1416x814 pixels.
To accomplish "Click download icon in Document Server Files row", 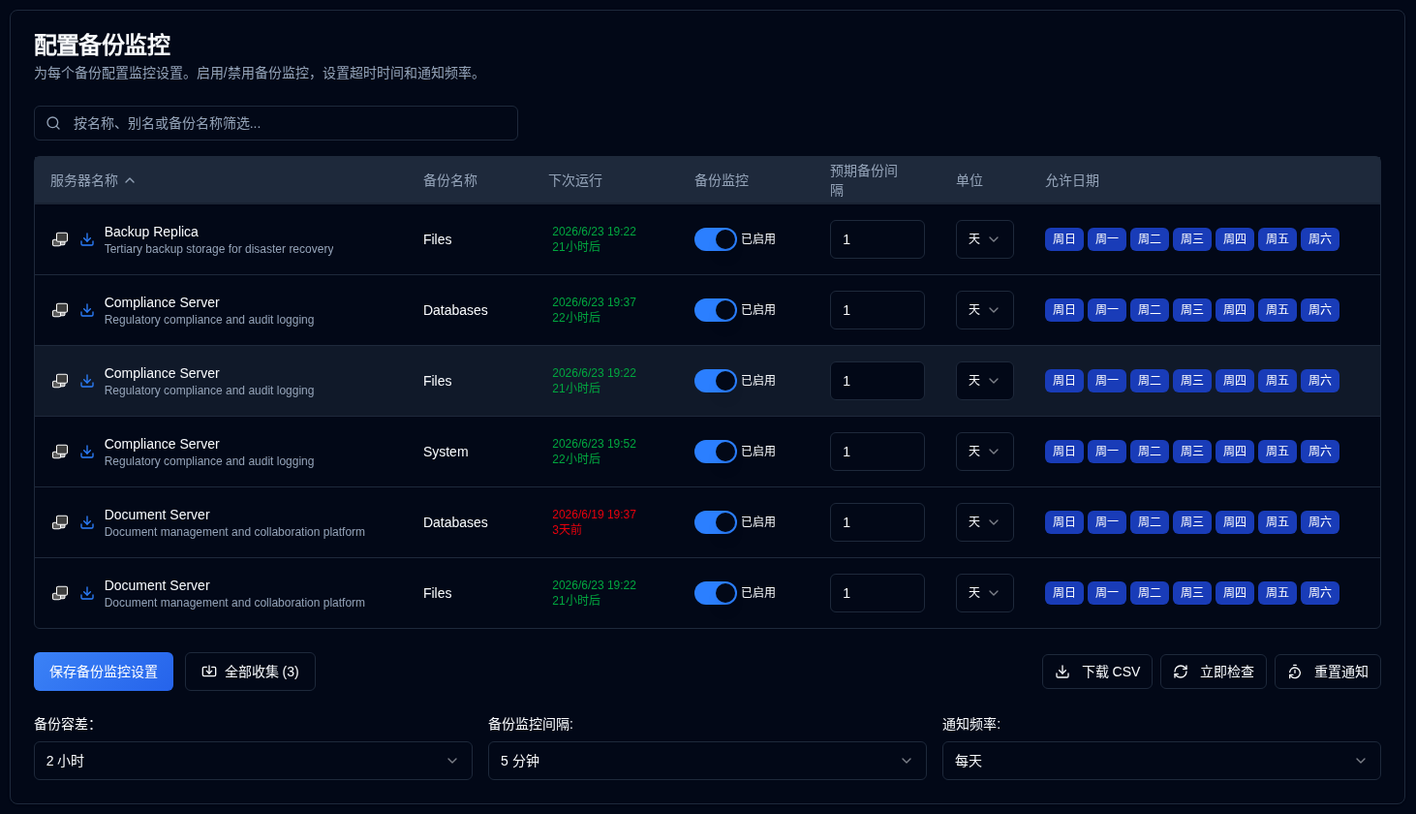I will (87, 593).
